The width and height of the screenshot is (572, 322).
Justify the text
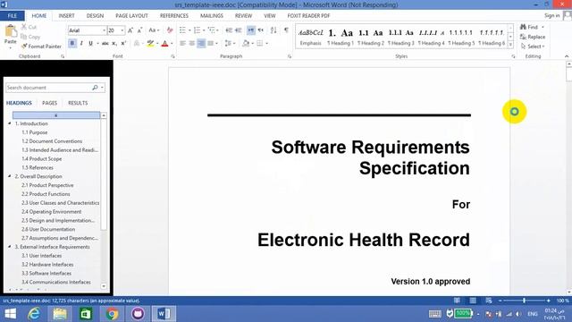pyautogui.click(x=211, y=44)
